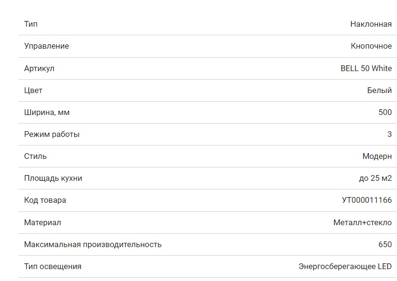Select the width value "500"
Viewport: 397px width, 281px height.
[385, 112]
